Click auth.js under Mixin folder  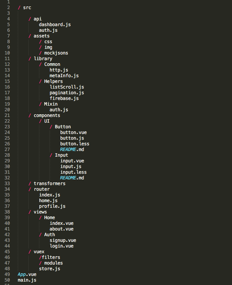pyautogui.click(x=59, y=110)
